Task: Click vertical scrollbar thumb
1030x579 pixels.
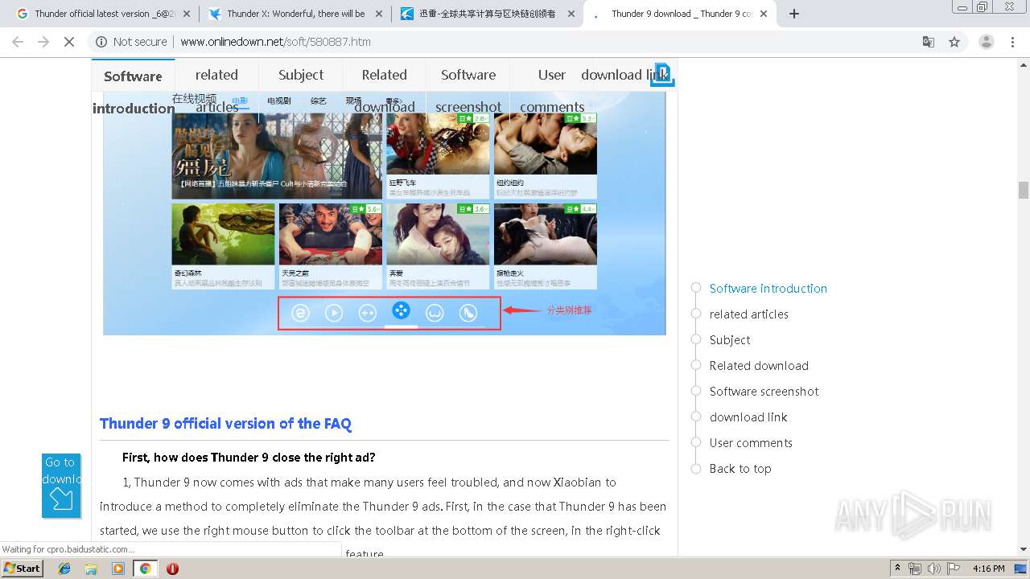Action: click(x=1024, y=190)
